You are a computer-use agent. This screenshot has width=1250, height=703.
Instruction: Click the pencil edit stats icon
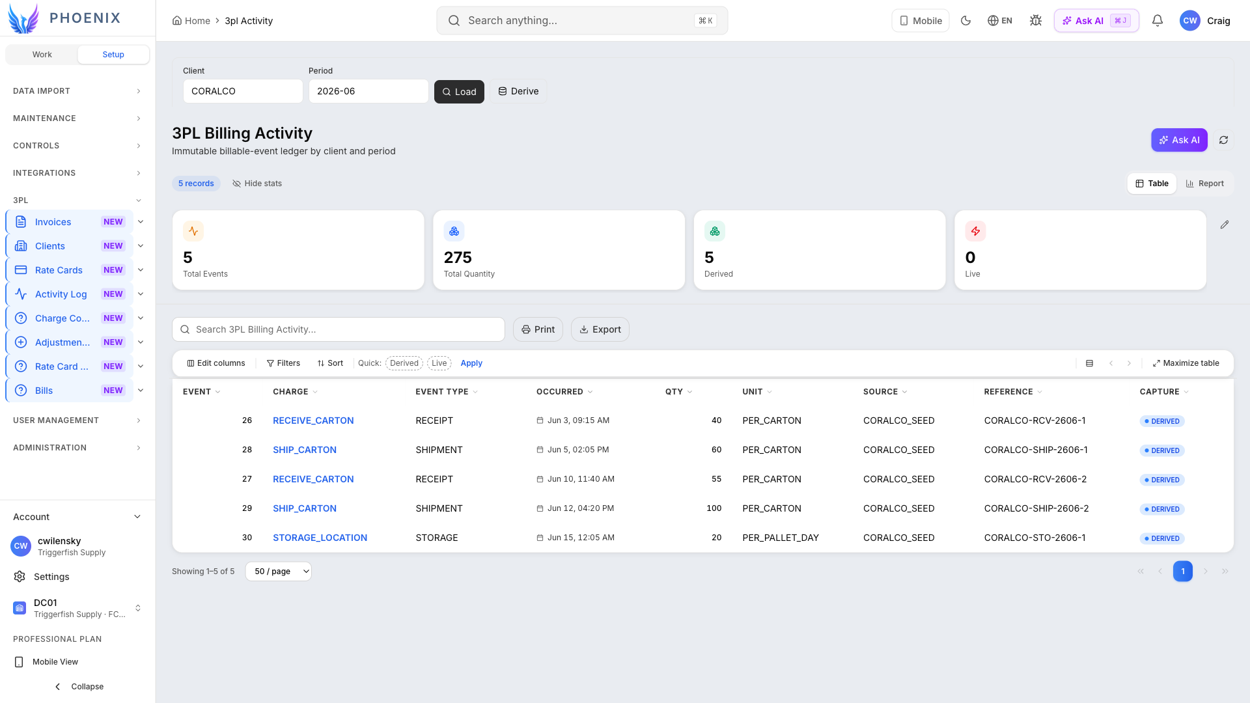[1225, 225]
